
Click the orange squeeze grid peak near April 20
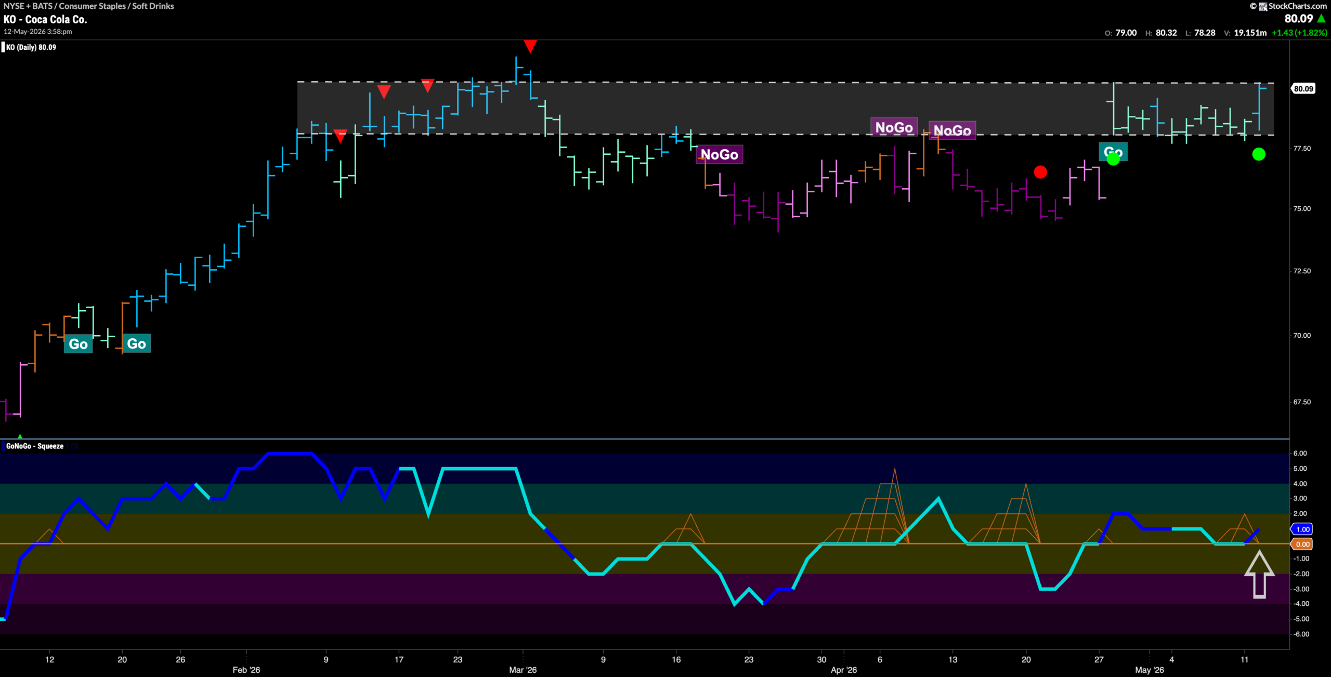pyautogui.click(x=1025, y=491)
